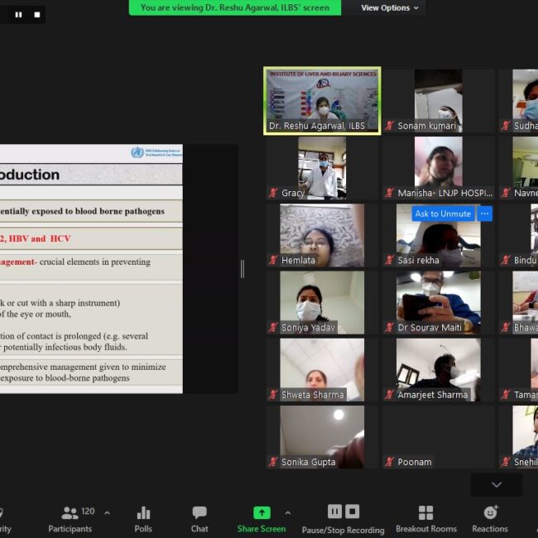
Task: Expand the caret next to Participants
Action: [x=107, y=512]
